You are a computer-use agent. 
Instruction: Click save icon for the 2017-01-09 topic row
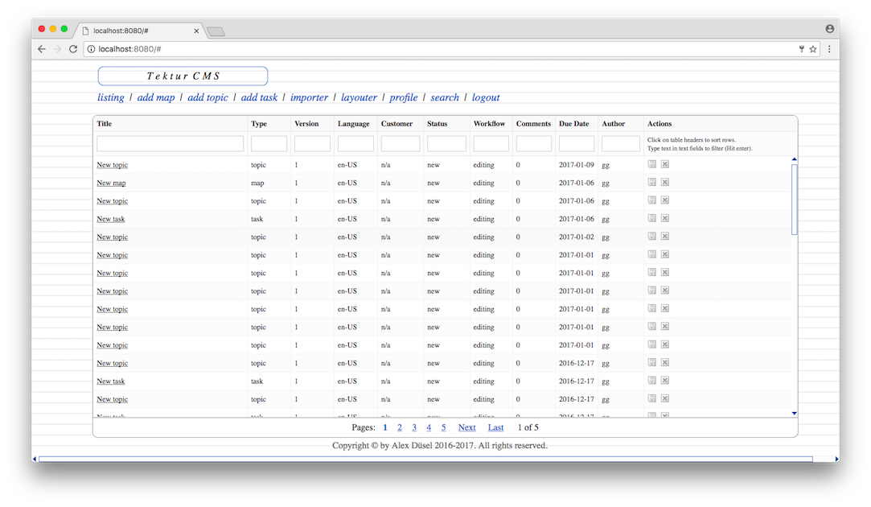tap(652, 164)
